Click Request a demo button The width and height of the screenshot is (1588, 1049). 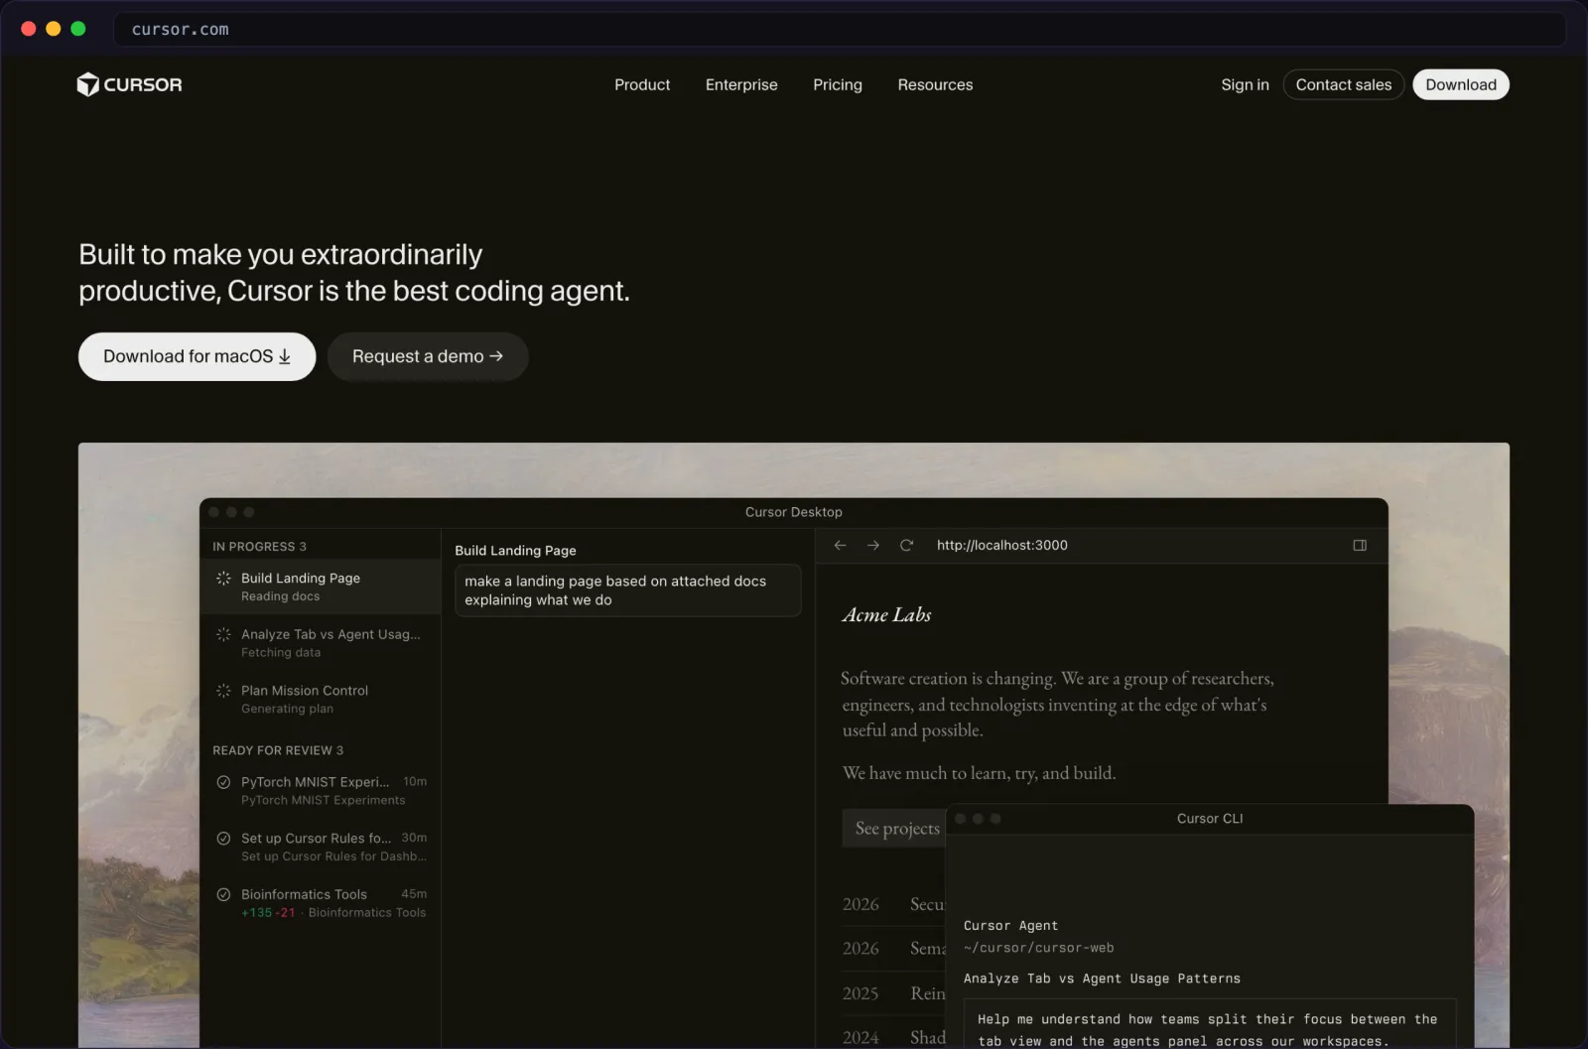tap(428, 356)
